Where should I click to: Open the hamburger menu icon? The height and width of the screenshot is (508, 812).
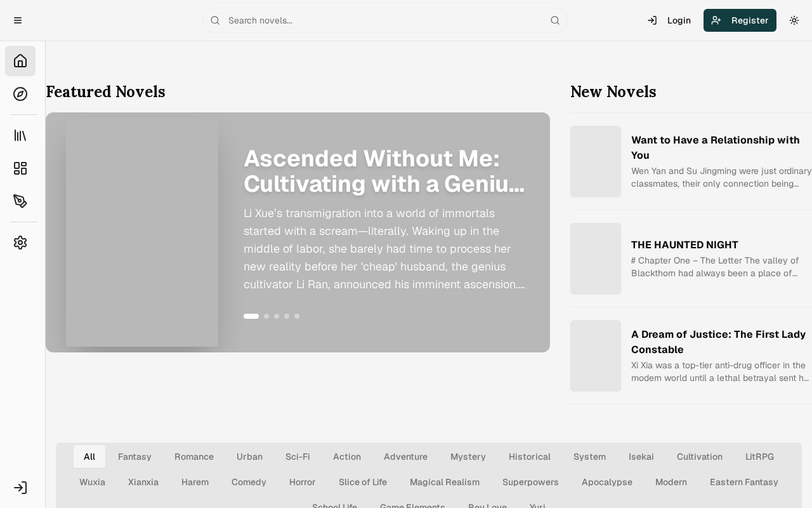18,20
